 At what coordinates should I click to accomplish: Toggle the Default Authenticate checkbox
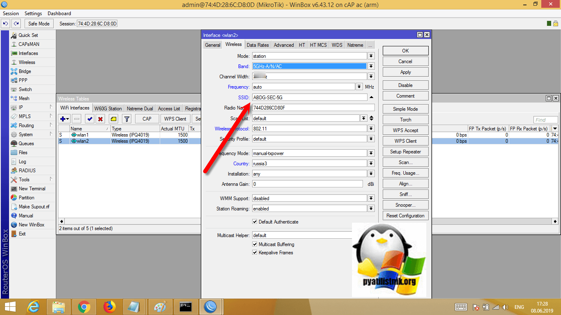(x=255, y=222)
